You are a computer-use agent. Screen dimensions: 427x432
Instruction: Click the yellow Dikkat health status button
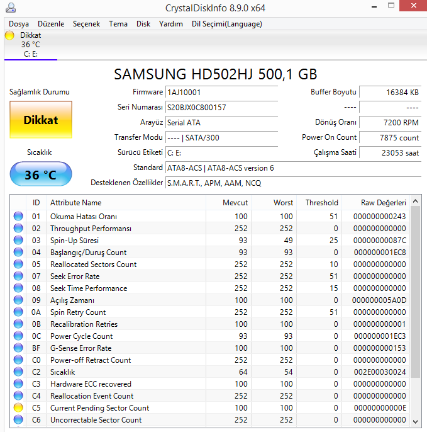[41, 120]
